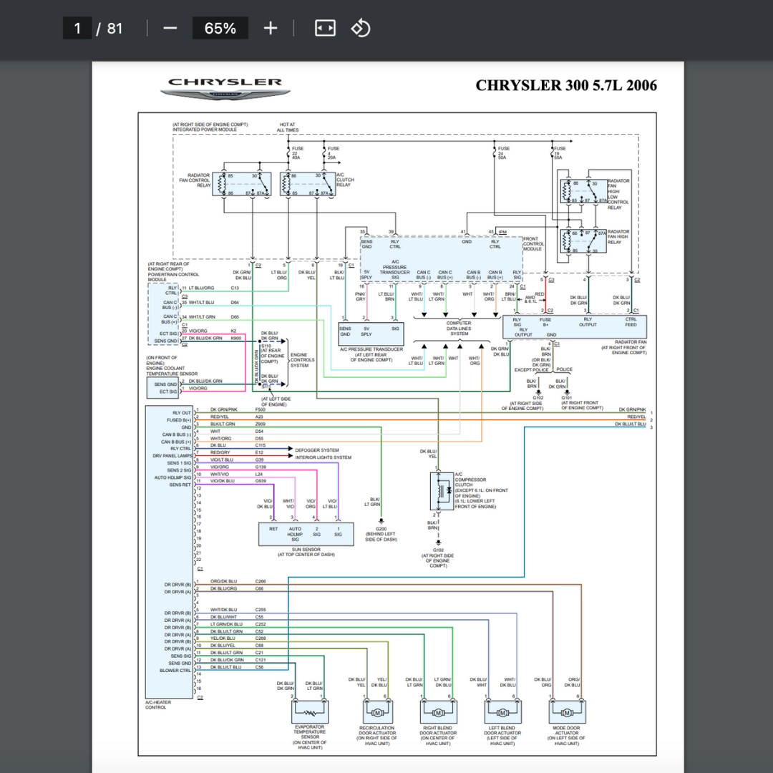Click the Interior Lights System label
This screenshot has width=773, height=773.
point(323,457)
